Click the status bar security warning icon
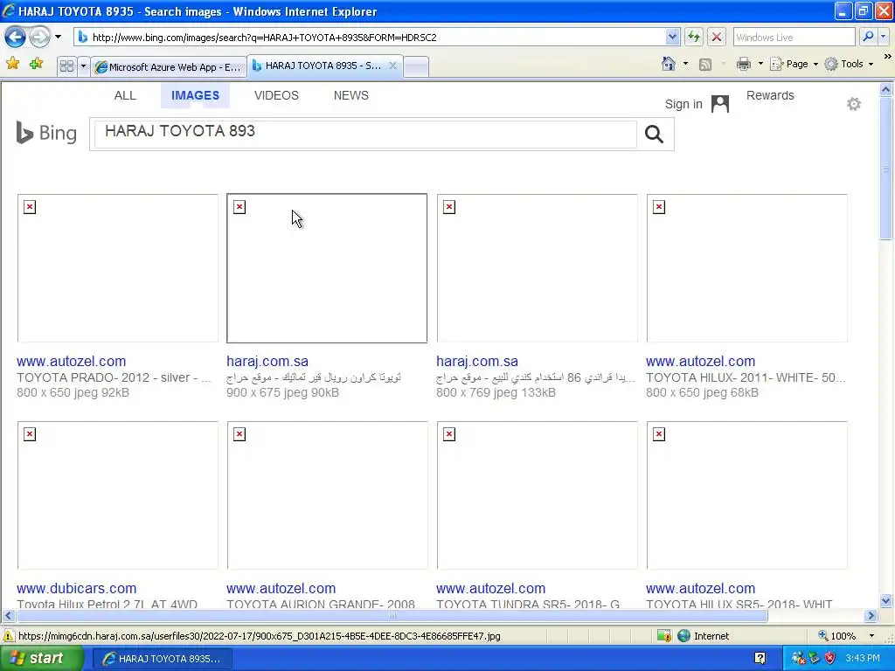 9,636
